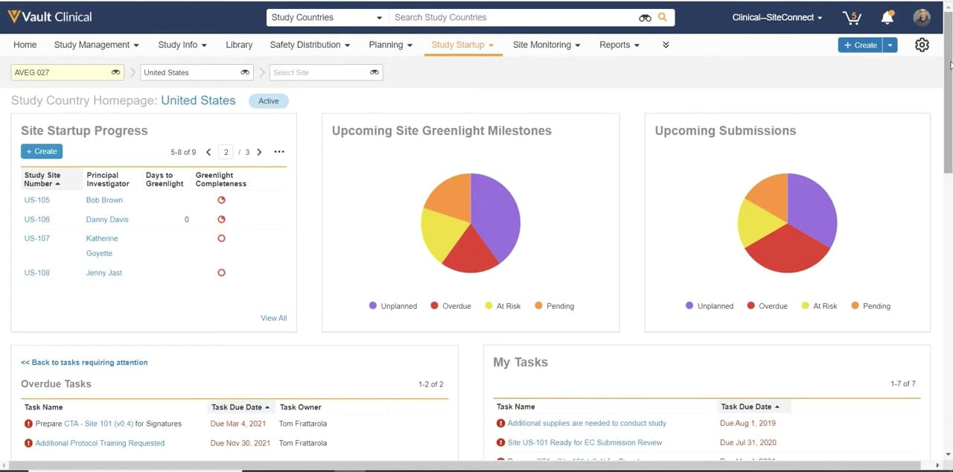The image size is (953, 472).
Task: Open the Library tab
Action: click(239, 45)
